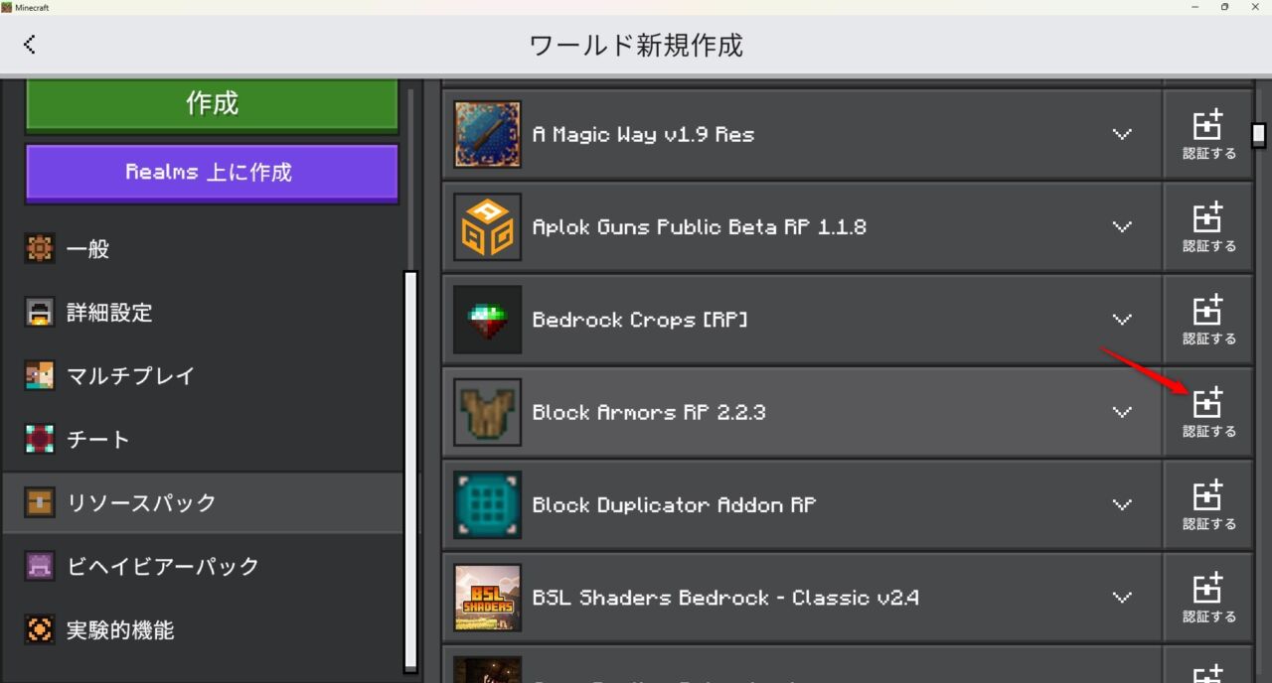Viewport: 1272px width, 683px height.
Task: Select the リソースパック resource packs tab
Action: click(203, 503)
